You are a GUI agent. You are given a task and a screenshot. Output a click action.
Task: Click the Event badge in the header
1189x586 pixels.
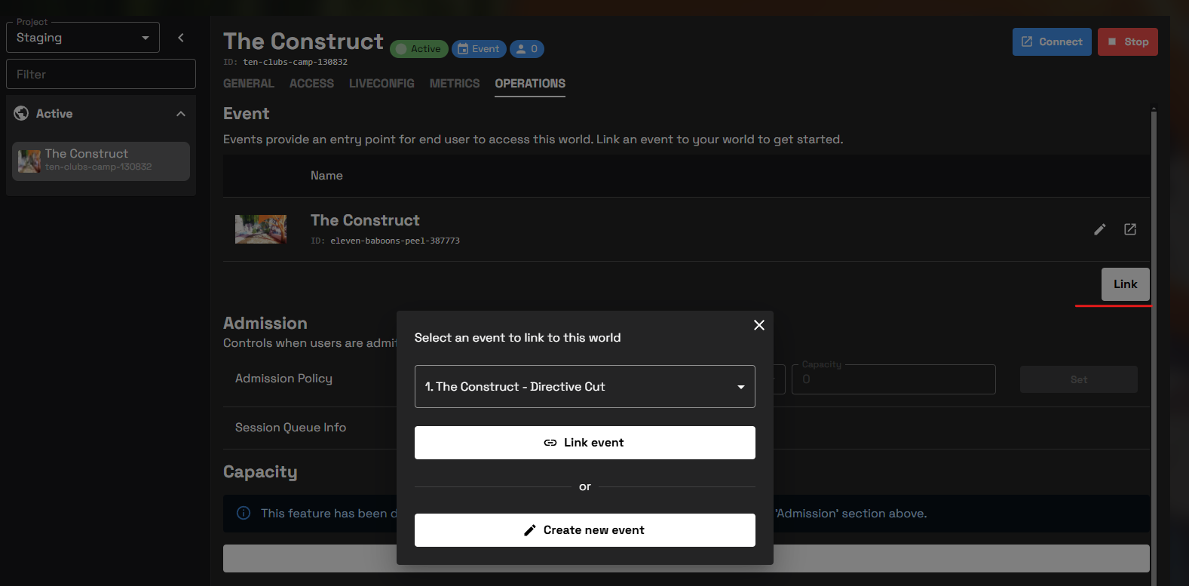click(479, 49)
